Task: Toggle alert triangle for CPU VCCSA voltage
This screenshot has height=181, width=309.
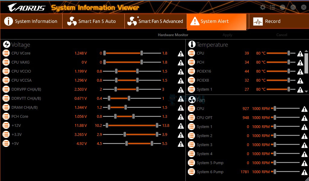Action: [x=181, y=81]
